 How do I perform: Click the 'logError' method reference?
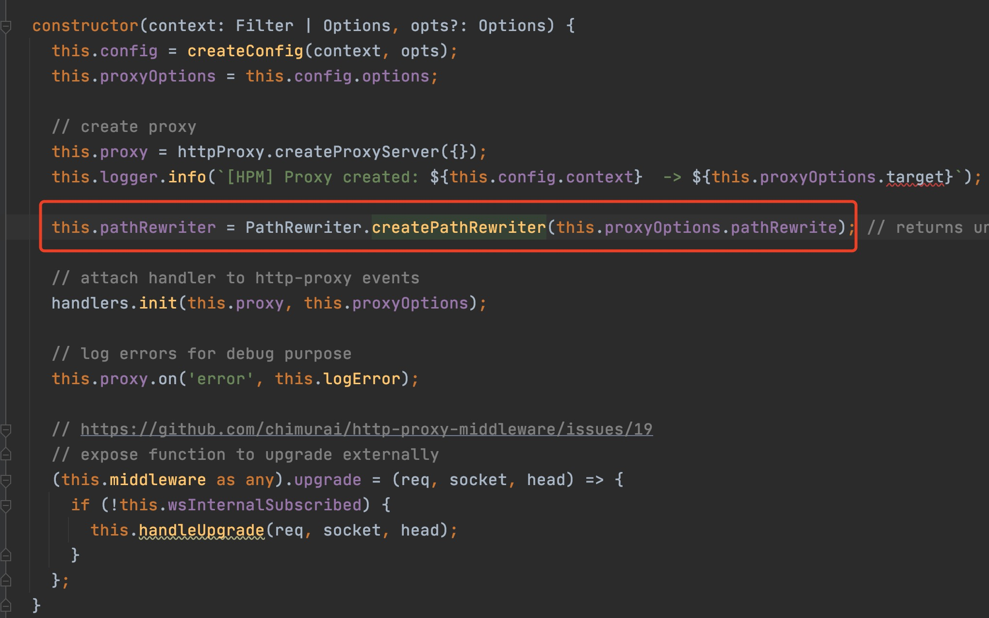362,379
